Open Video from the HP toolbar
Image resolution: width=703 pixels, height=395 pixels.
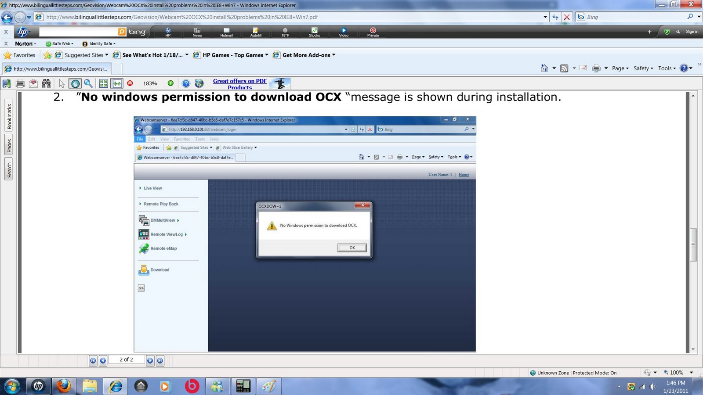[344, 32]
